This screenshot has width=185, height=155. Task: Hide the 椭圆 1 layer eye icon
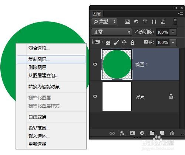coord(95,64)
